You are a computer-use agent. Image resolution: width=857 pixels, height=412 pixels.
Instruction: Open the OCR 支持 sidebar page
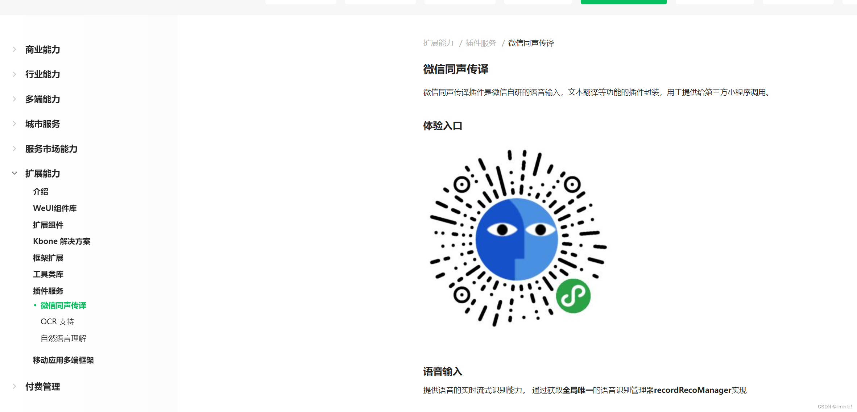point(57,322)
